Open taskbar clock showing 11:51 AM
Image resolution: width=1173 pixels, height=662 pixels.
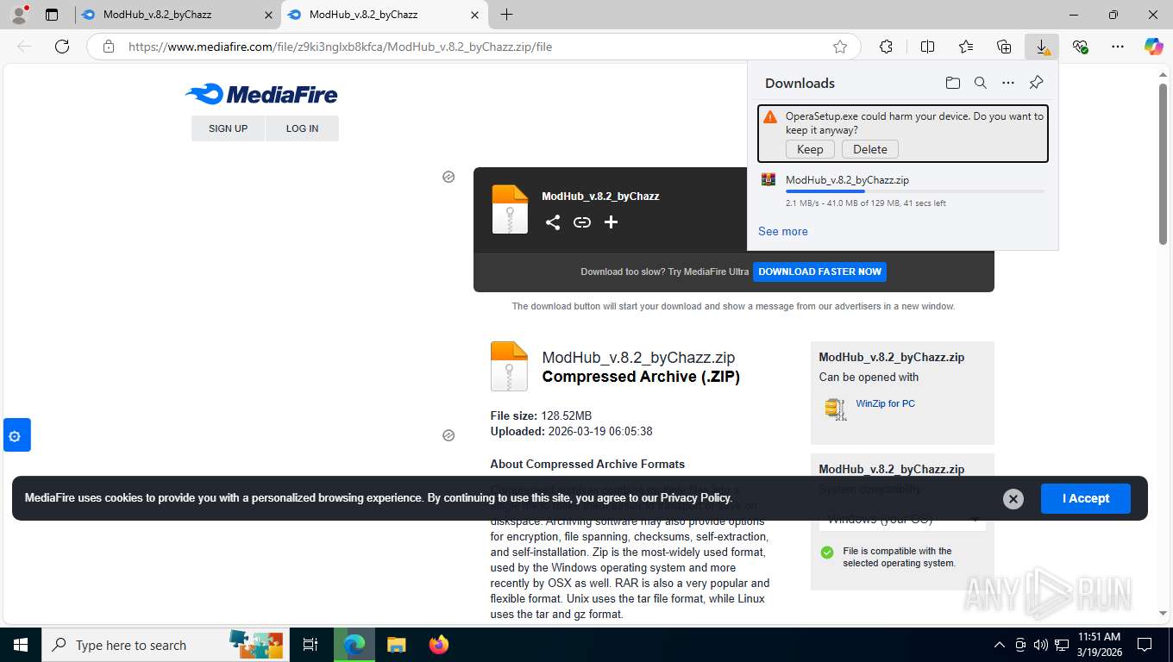1099,645
